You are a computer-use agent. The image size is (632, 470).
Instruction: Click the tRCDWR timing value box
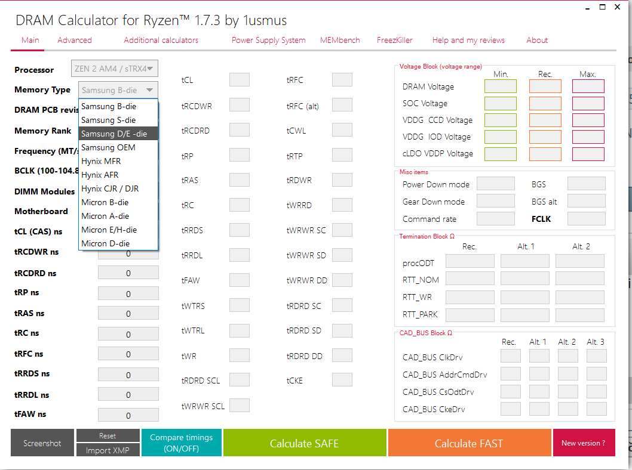(240, 105)
